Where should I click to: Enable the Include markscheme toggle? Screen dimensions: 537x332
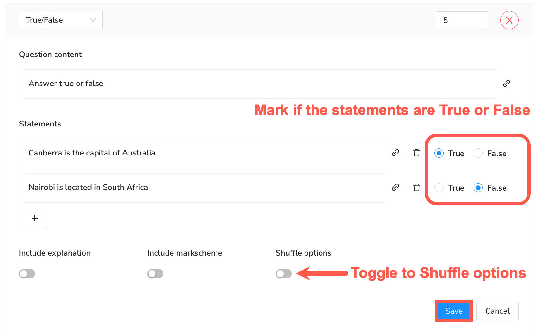coord(155,273)
